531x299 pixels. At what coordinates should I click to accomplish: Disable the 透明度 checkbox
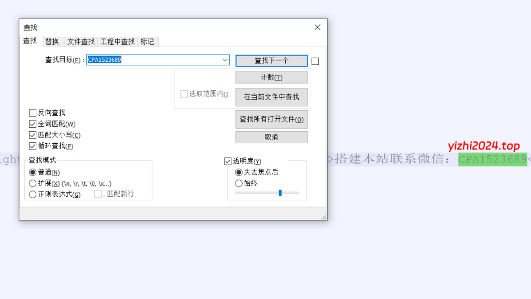[x=228, y=160]
